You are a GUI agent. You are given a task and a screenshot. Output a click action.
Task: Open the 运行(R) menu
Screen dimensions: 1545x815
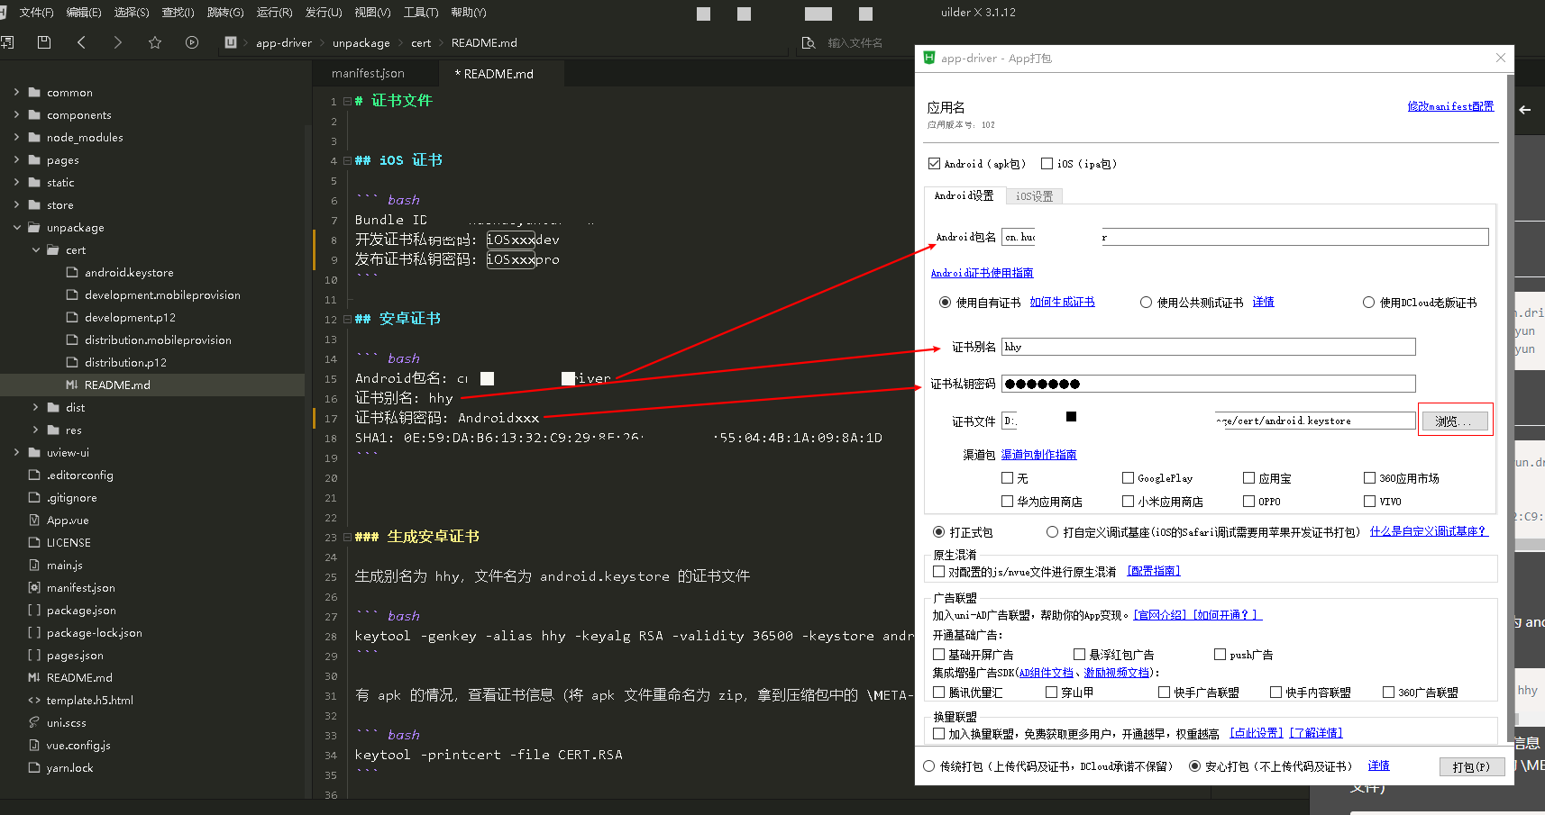click(274, 13)
